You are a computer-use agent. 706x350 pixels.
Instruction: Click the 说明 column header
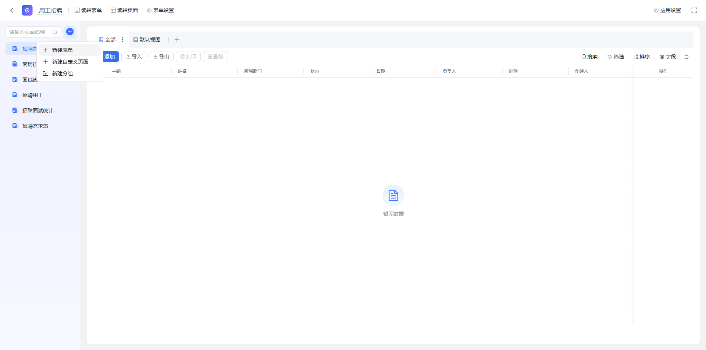513,71
